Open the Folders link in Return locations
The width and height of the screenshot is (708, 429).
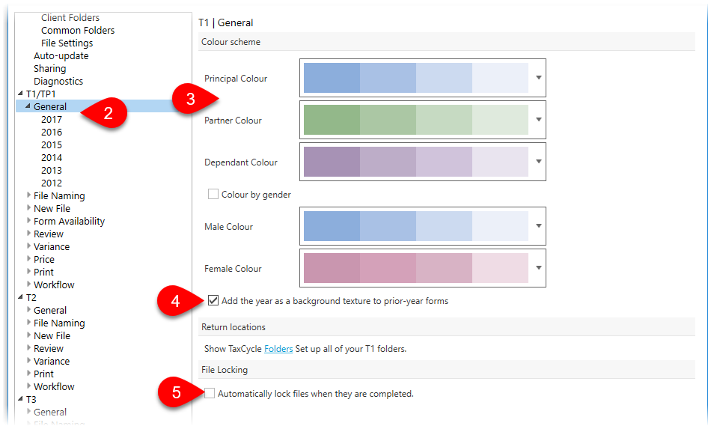[278, 349]
